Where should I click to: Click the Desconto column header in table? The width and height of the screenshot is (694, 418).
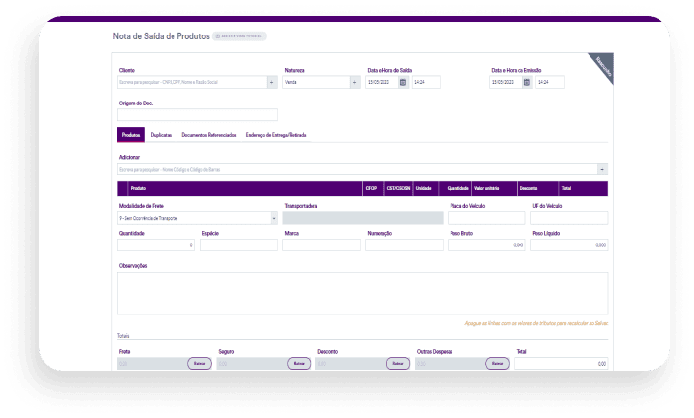tap(537, 188)
